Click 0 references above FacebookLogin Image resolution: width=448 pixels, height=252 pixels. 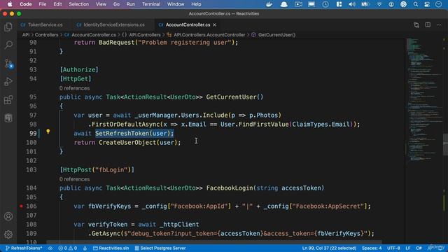pos(74,179)
